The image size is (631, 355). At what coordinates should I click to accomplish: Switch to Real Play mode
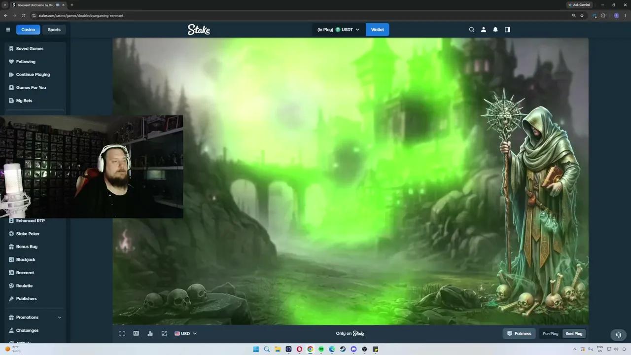[x=574, y=334]
